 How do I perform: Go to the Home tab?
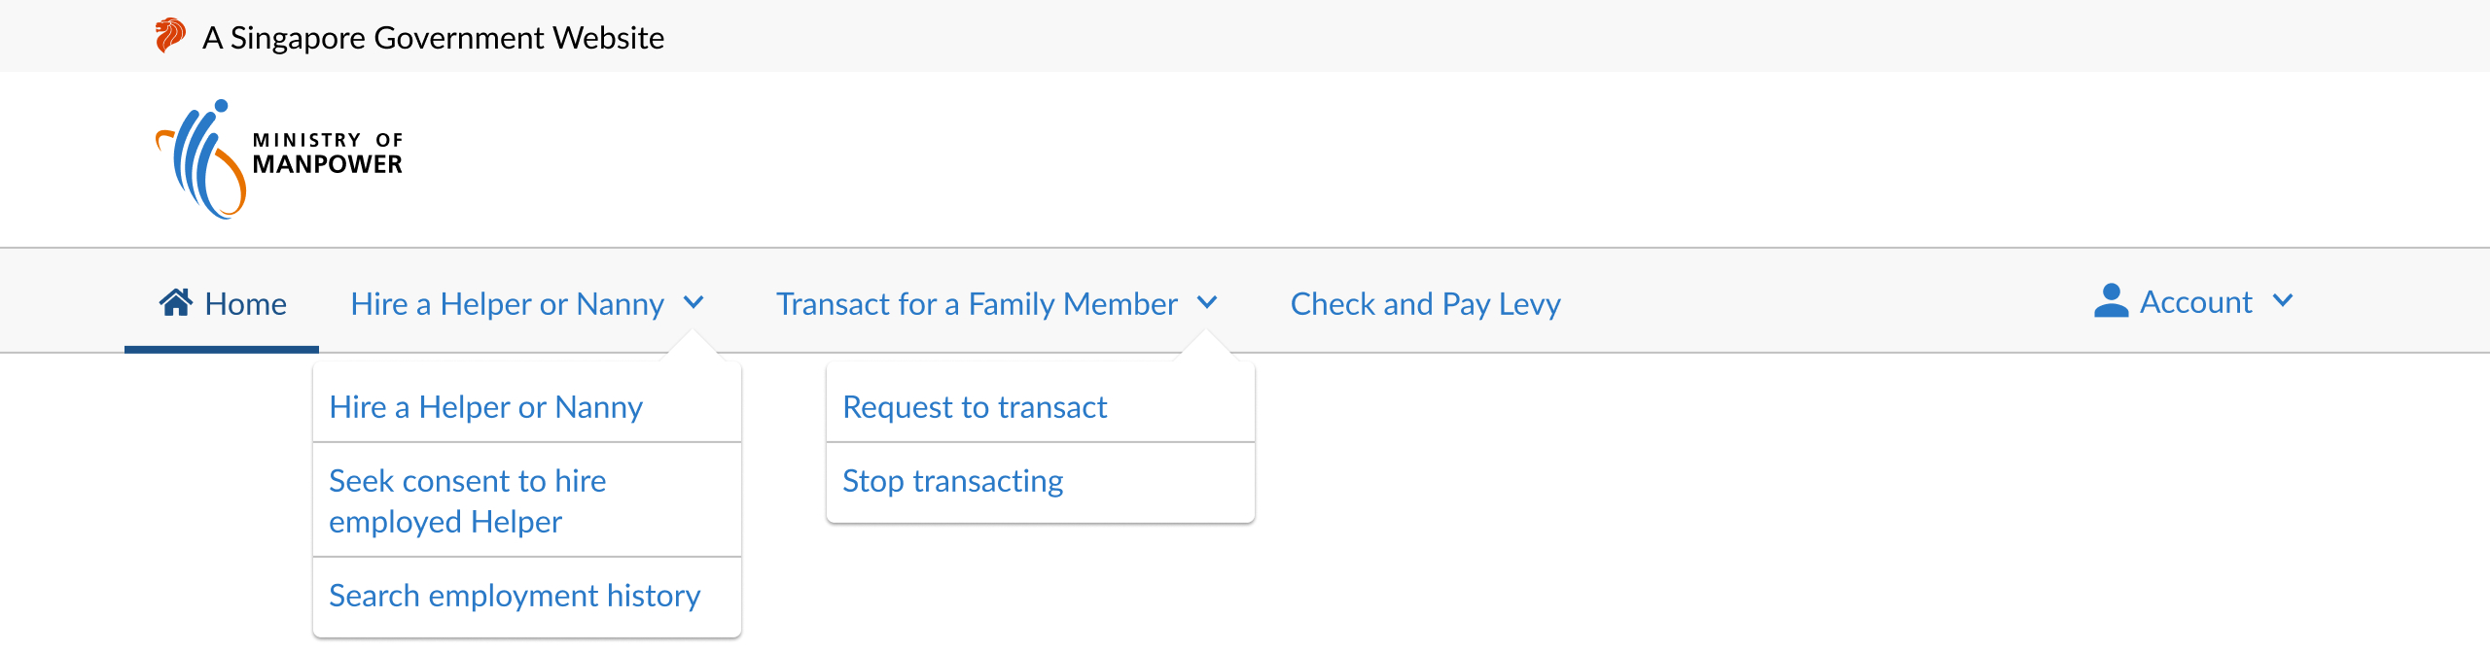pos(222,303)
